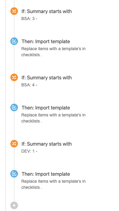
Task: Click the "BSA: 3 -" condition value text
Action: point(29,19)
